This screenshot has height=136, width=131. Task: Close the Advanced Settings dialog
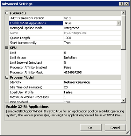127,4
